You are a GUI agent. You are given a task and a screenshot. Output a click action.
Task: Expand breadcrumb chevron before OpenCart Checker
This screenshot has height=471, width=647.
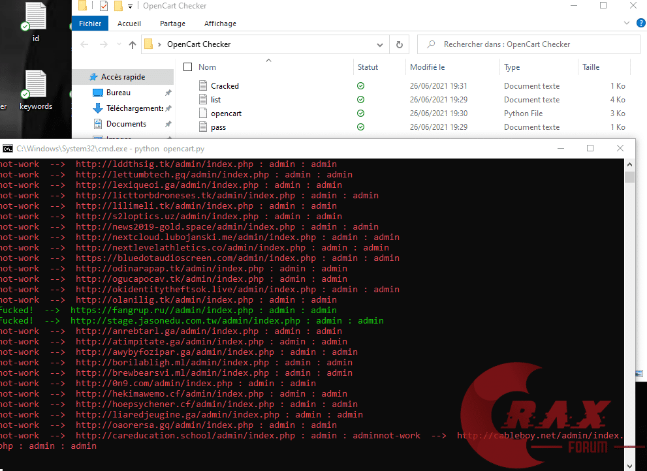coord(159,44)
